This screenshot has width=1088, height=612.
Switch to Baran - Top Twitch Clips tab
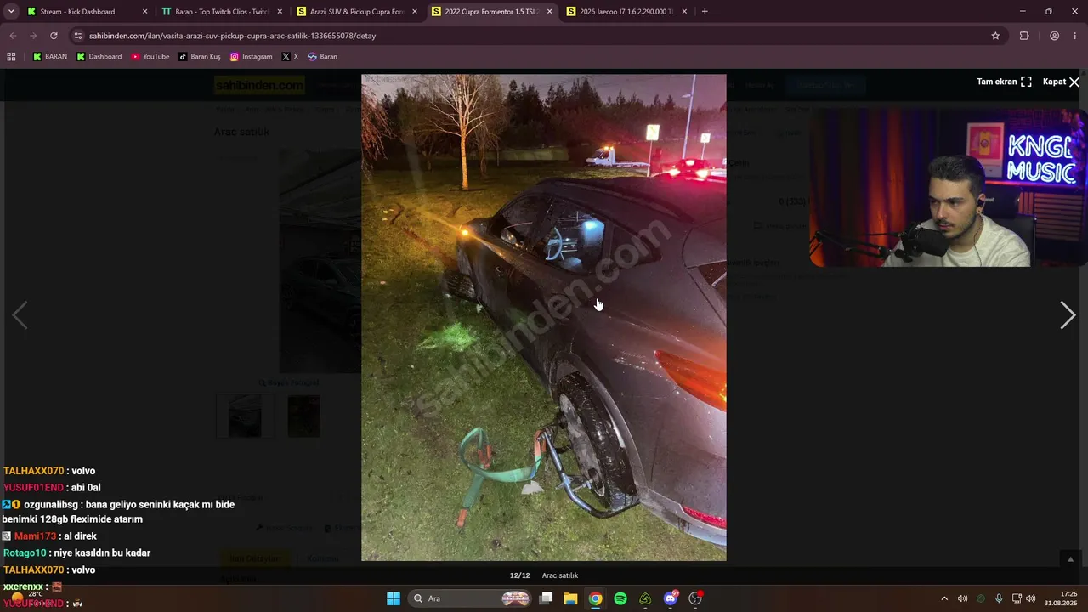point(221,12)
